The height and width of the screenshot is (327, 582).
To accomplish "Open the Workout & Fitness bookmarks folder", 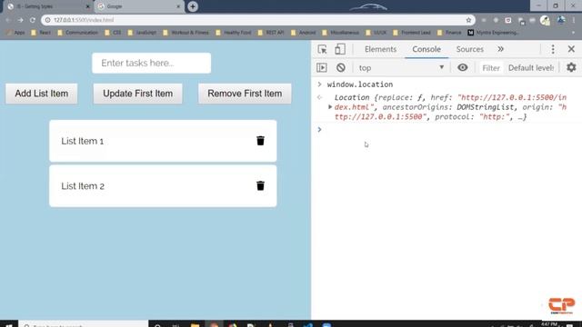I will (x=186, y=33).
